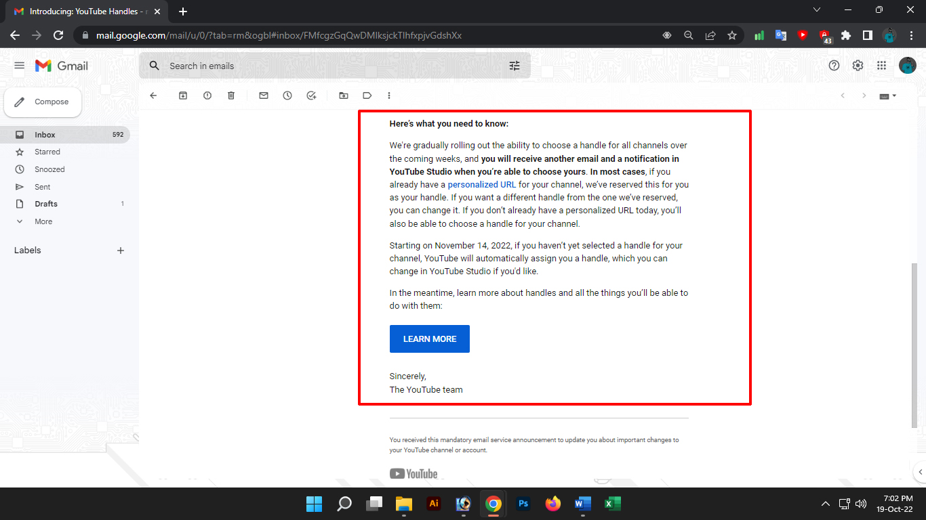Image resolution: width=926 pixels, height=520 pixels.
Task: Open Chrome tab search dropdown
Action: (817, 10)
